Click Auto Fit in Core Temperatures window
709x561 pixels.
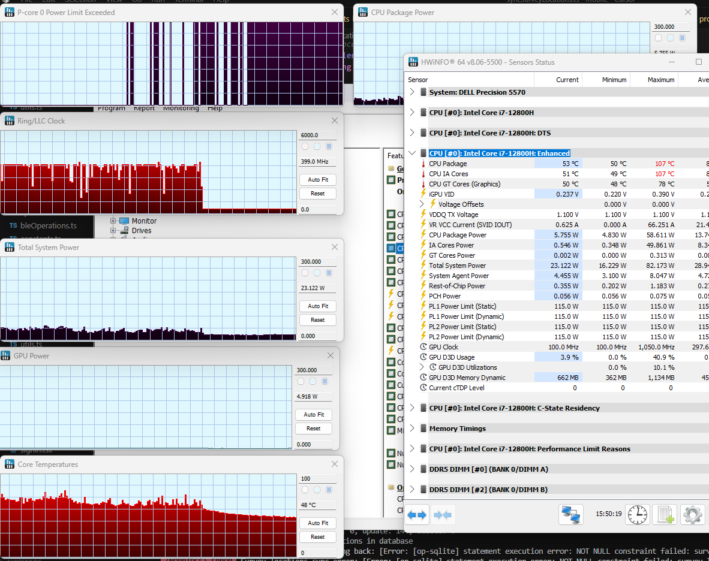coord(318,523)
